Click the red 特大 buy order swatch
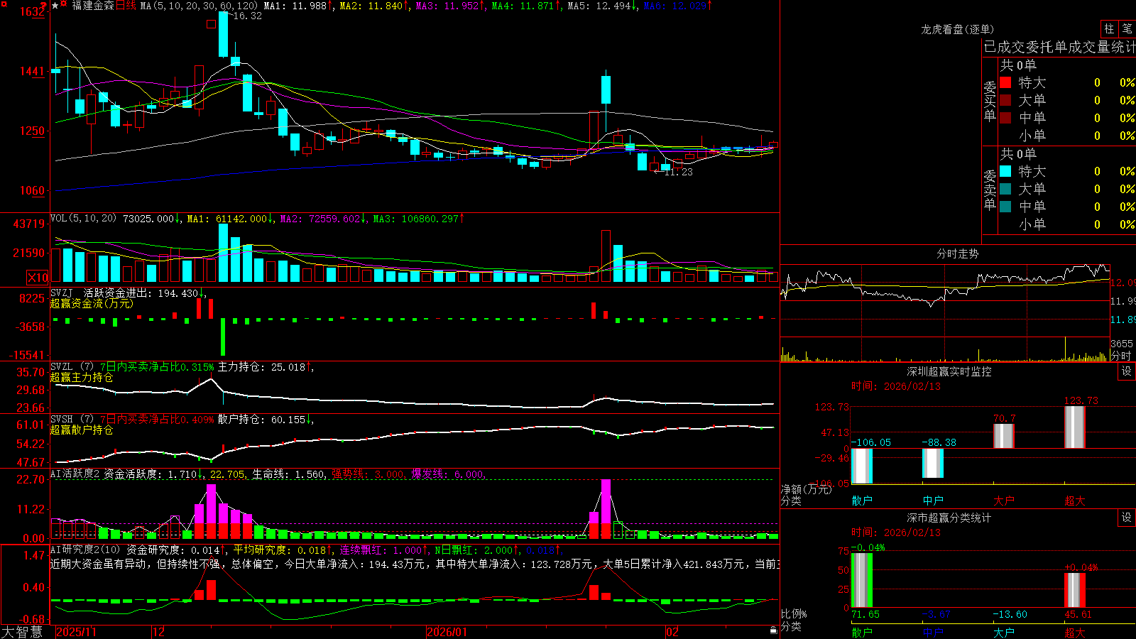1136x639 pixels. tap(1005, 82)
